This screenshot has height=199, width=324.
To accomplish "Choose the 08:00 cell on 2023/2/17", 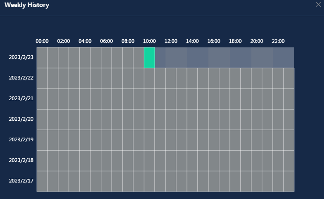I will 128,181.
